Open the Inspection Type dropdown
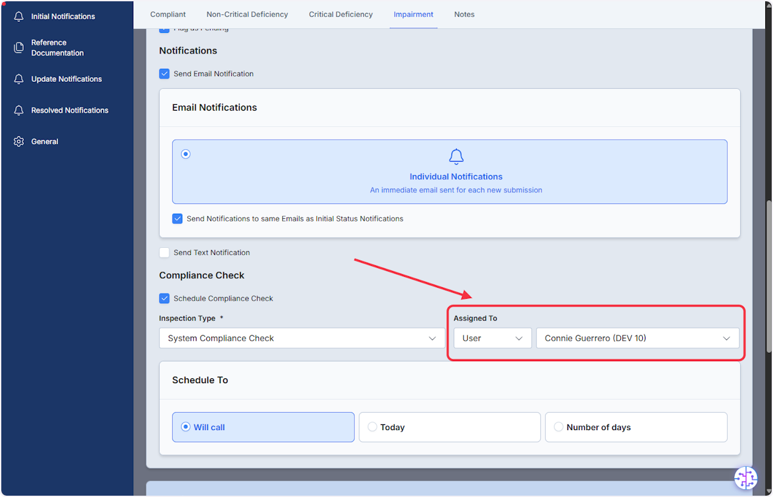This screenshot has width=773, height=497. (302, 338)
